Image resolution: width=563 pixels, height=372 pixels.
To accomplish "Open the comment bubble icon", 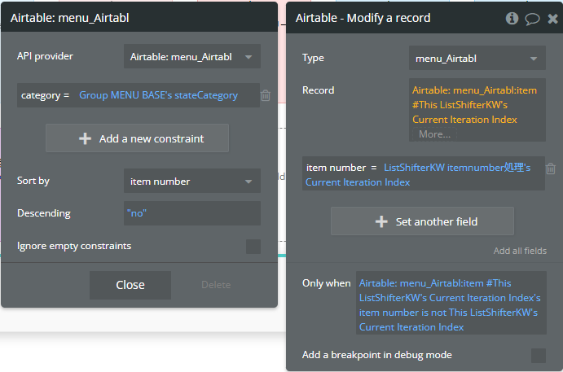I will coord(532,19).
